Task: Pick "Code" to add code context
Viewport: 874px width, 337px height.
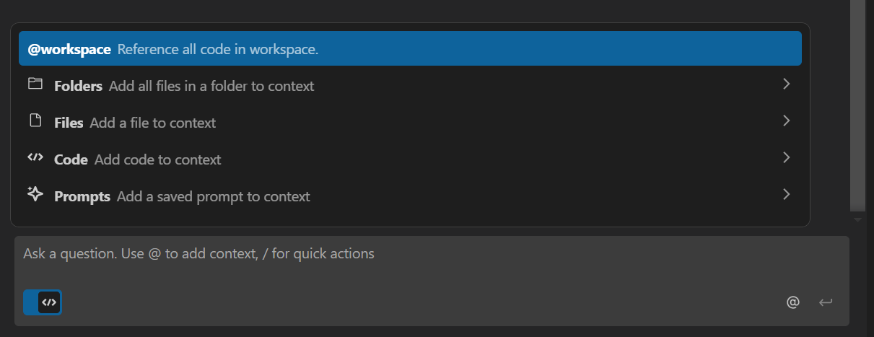Action: 71,159
